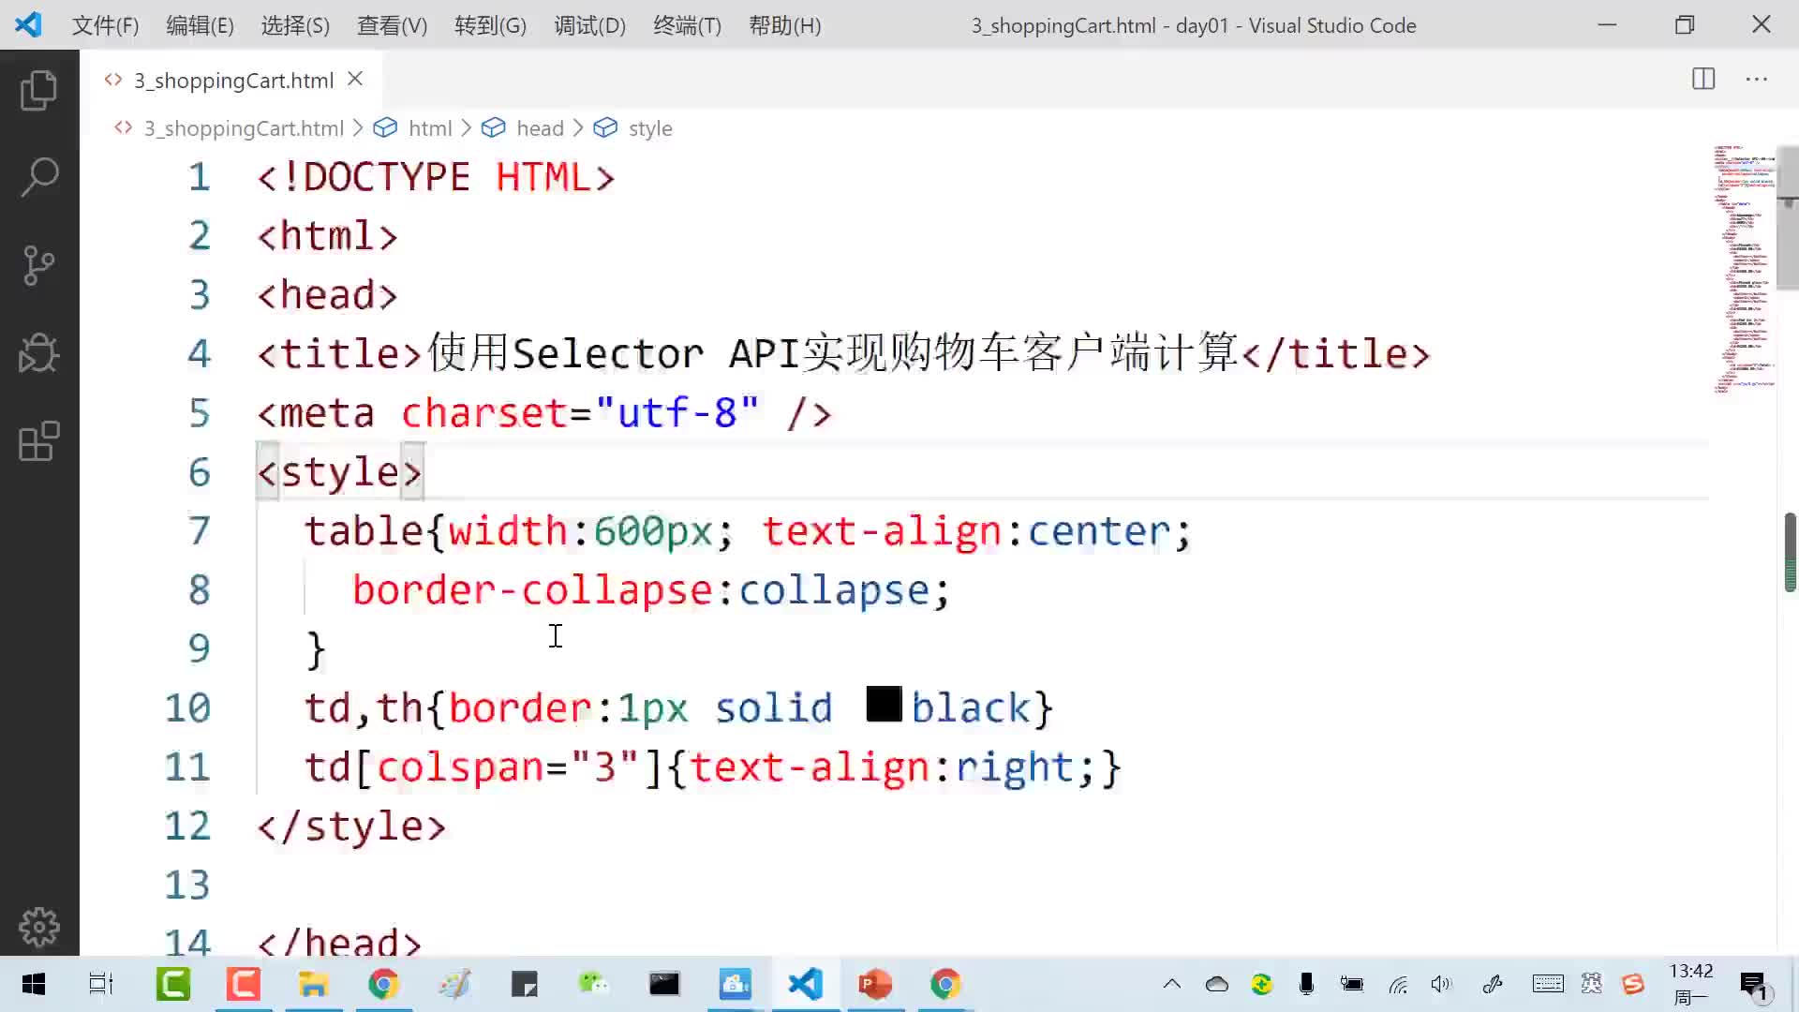The height and width of the screenshot is (1012, 1799).
Task: Open the Extensions view
Action: 38,441
